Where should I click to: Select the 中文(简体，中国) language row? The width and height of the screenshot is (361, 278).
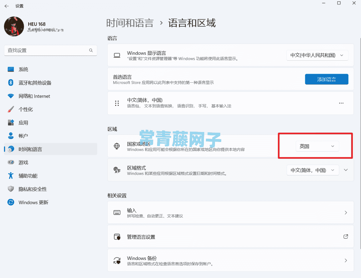pos(230,103)
